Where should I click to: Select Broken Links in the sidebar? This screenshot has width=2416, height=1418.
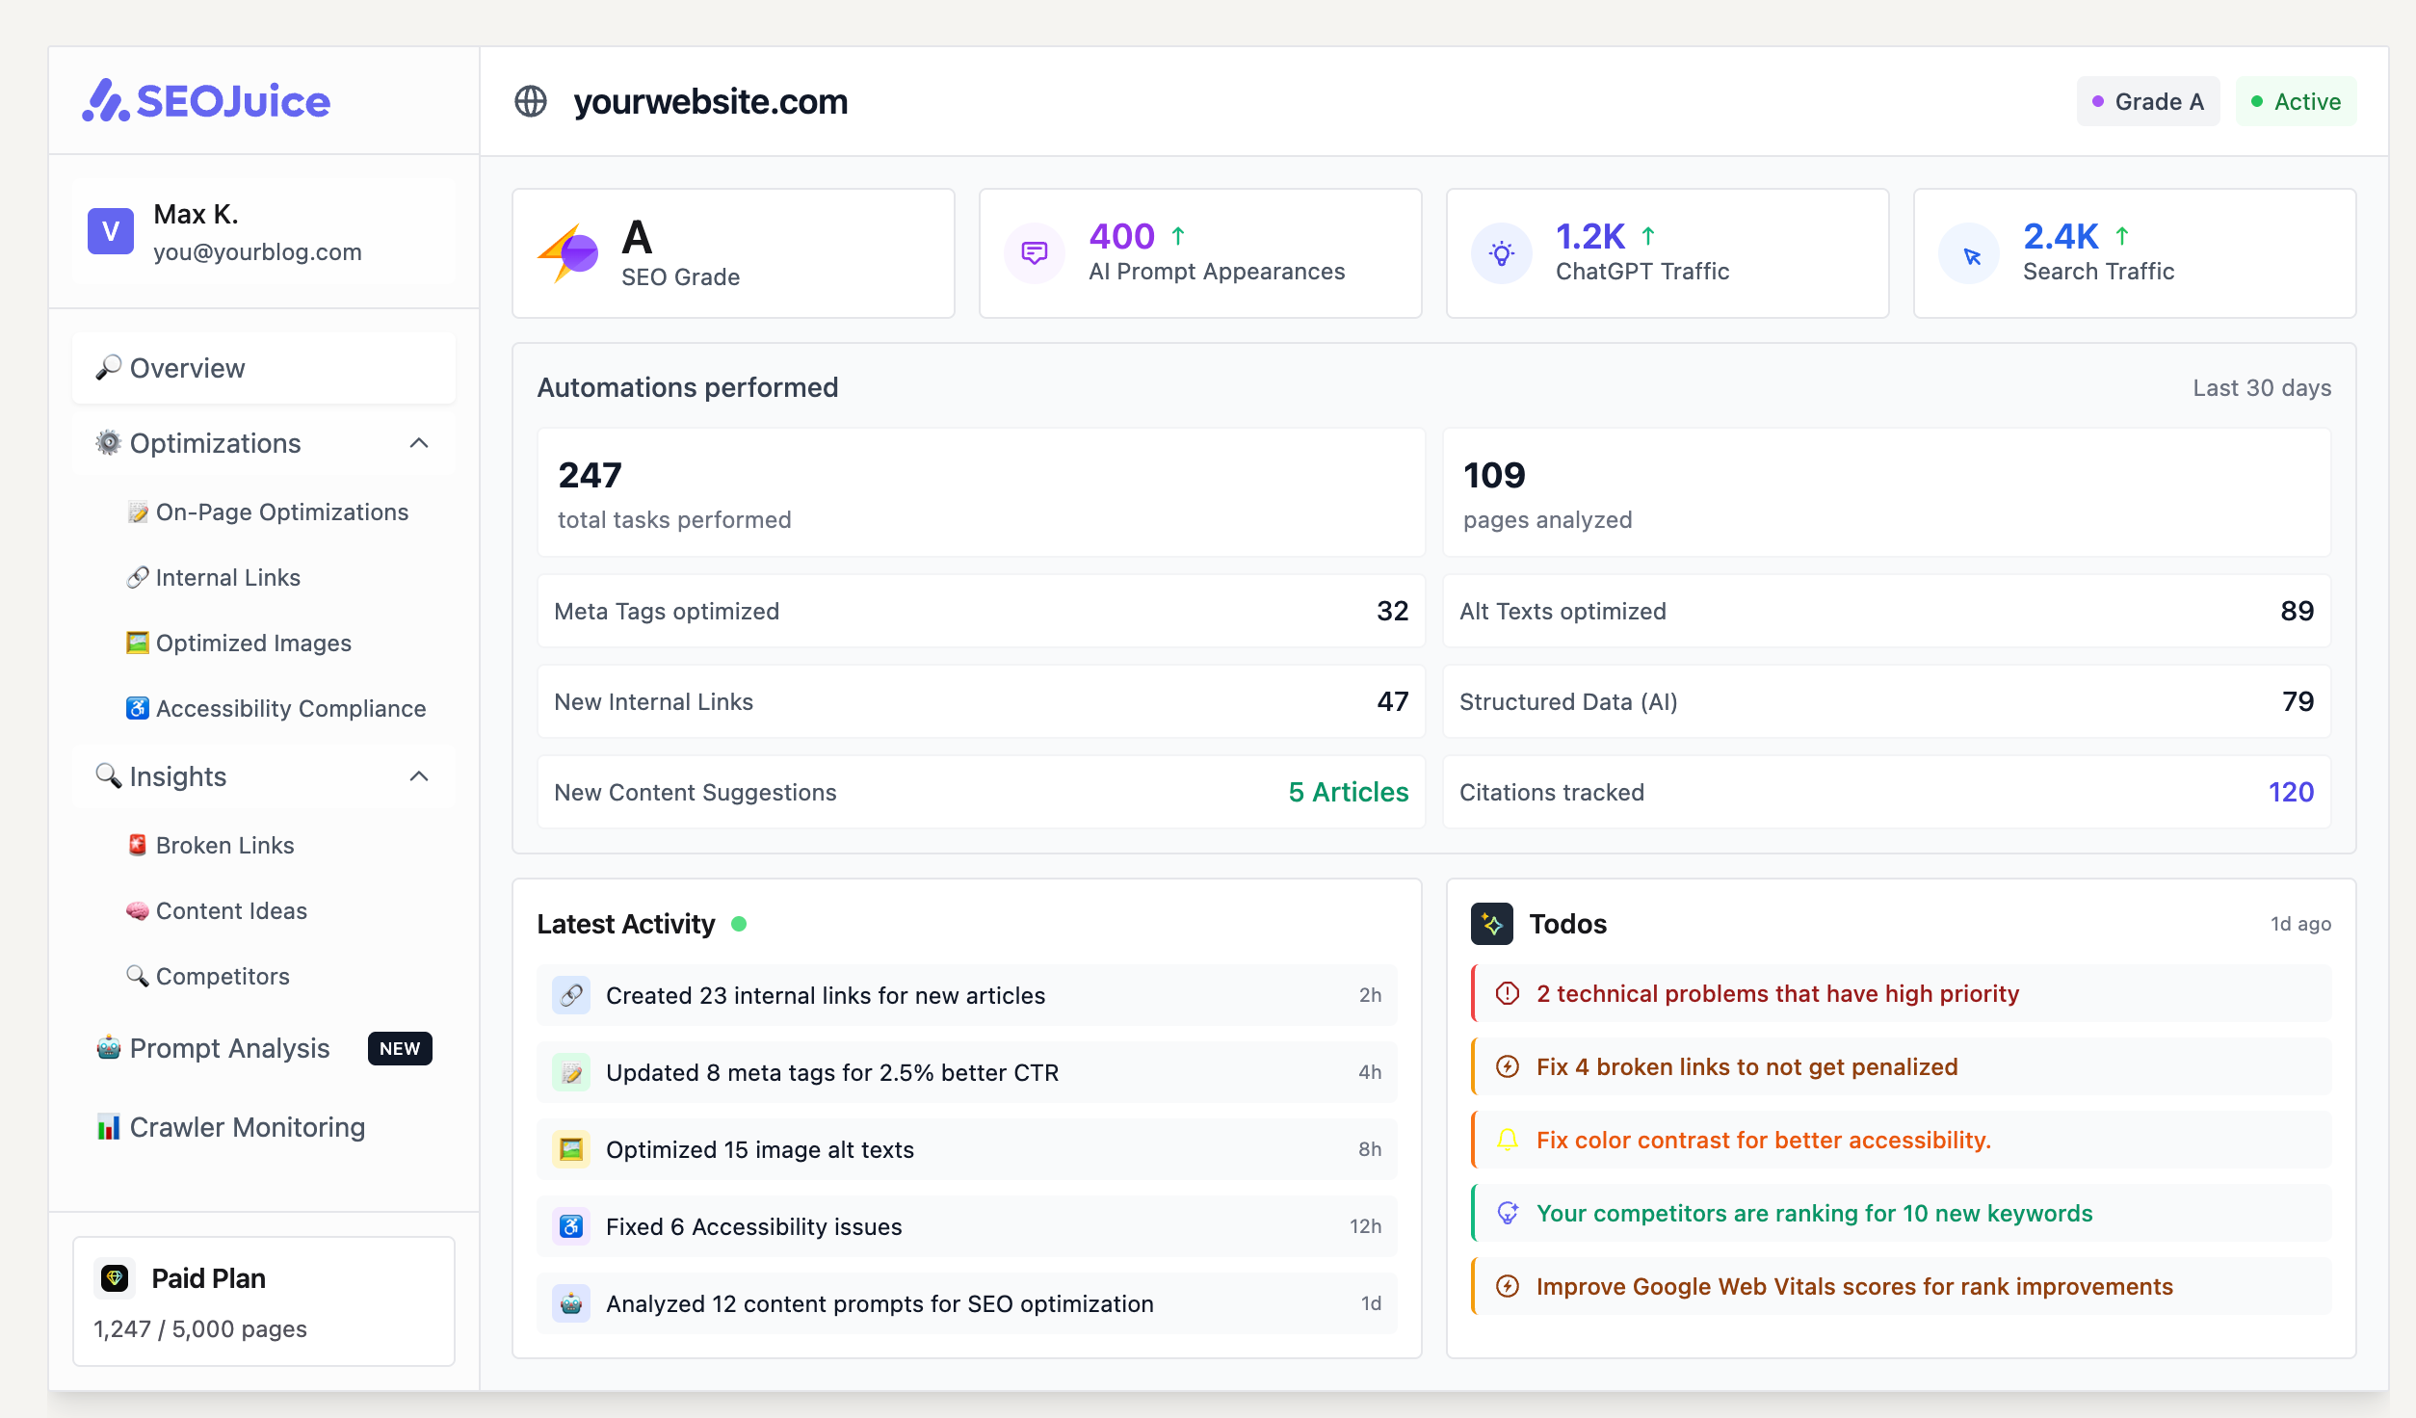[x=224, y=845]
